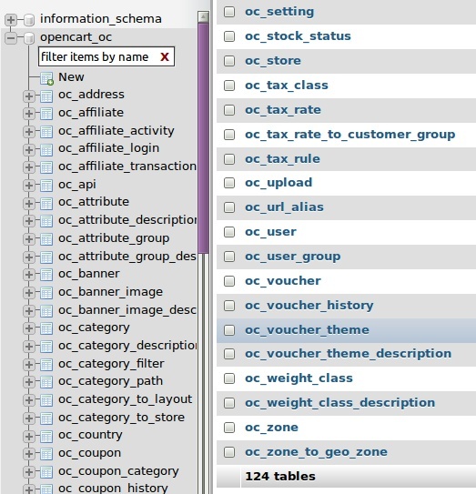Screen dimensions: 476x494
Task: Open the oc_url_alias table link
Action: click(x=284, y=207)
